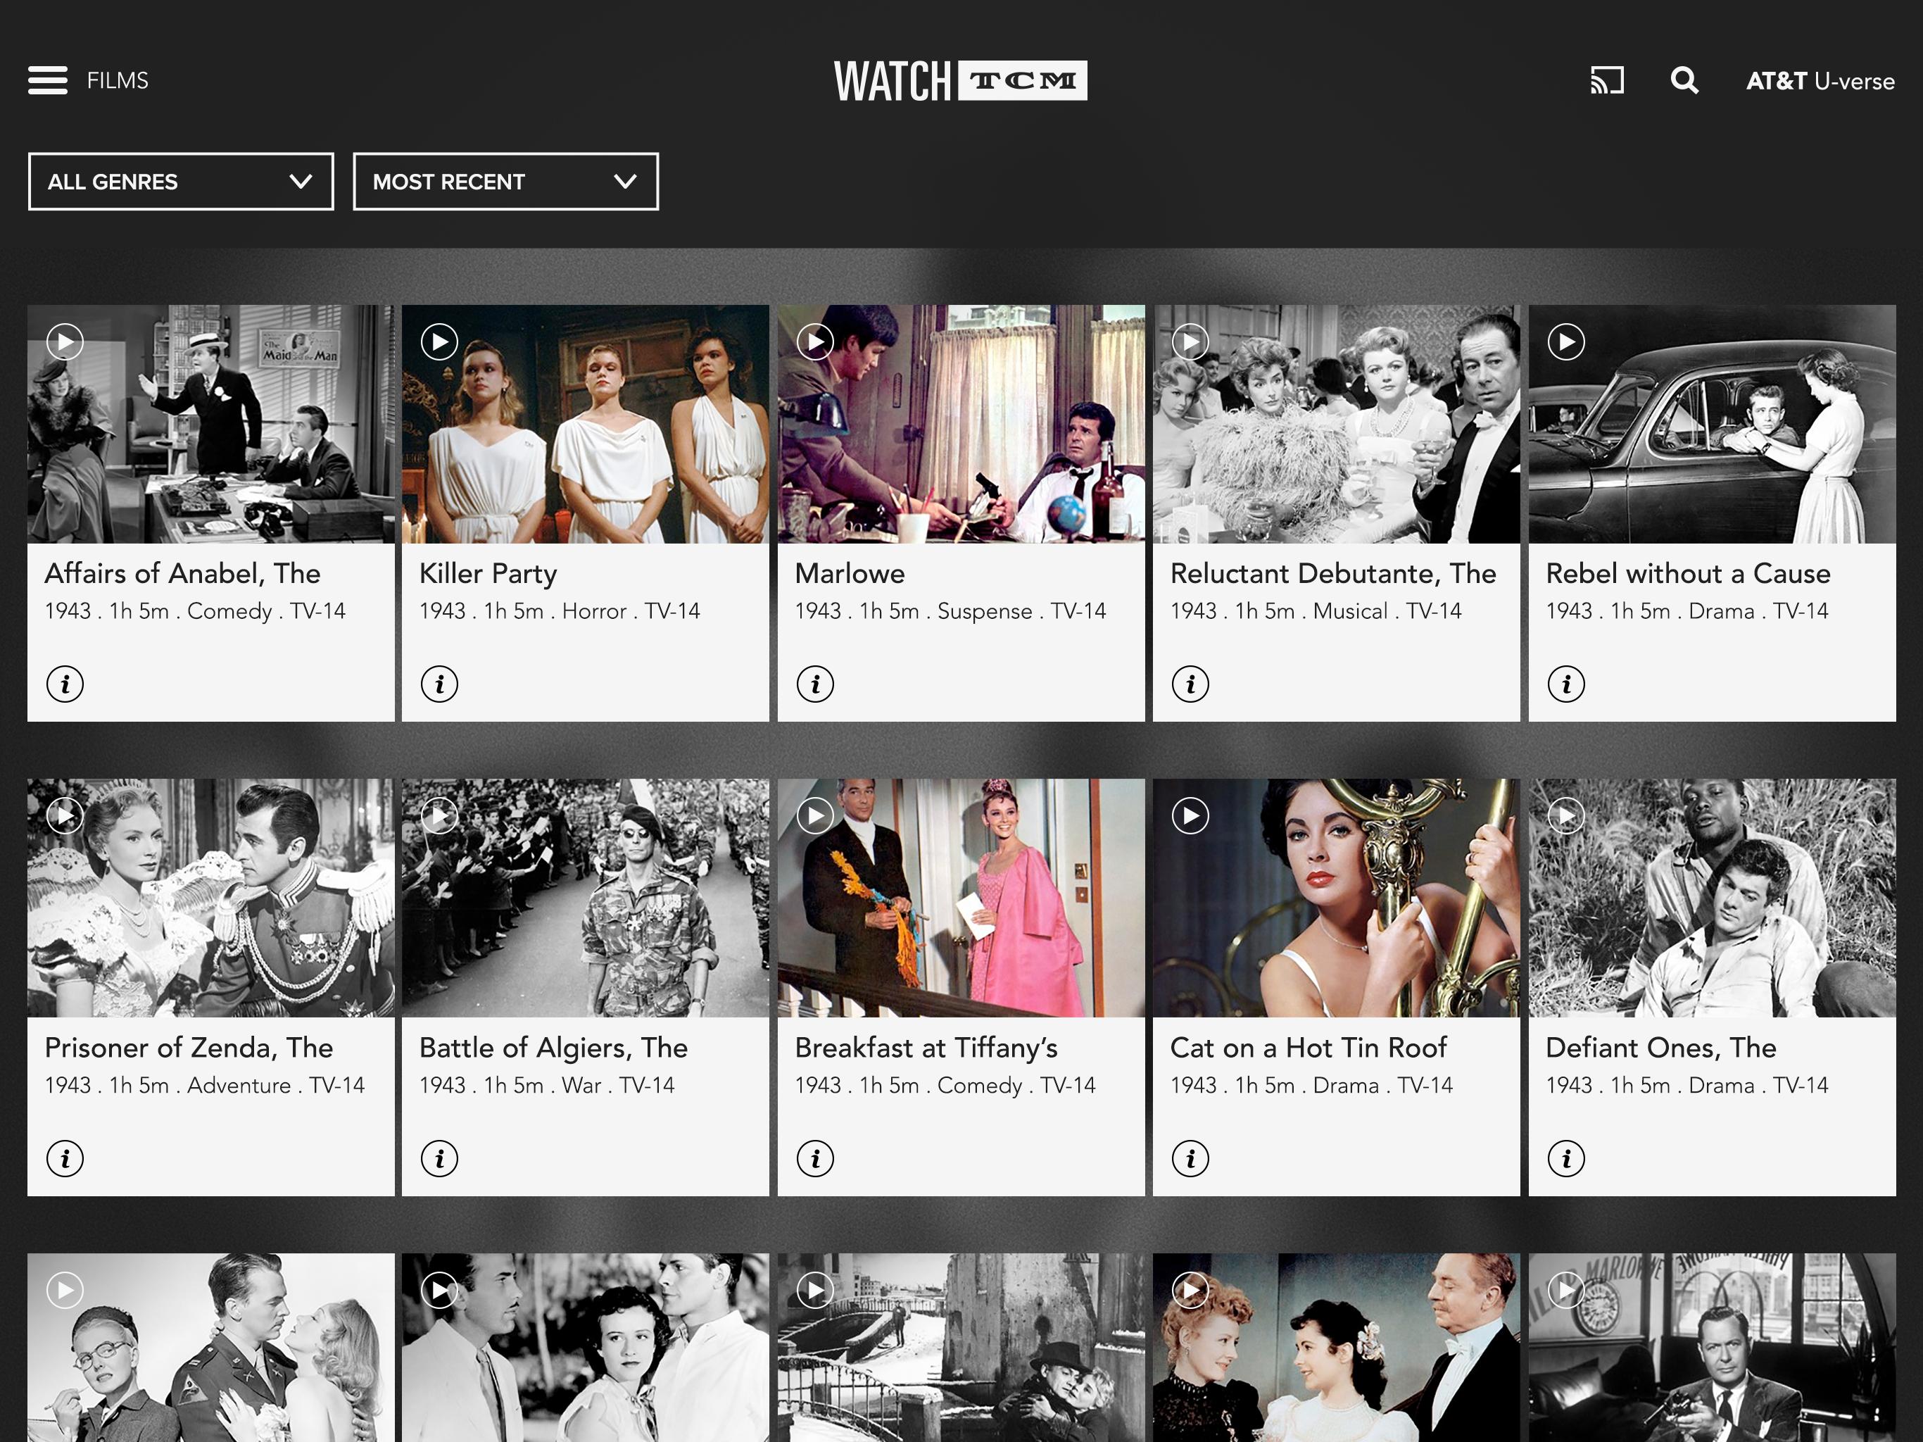Select Cat on a Hot Tin Roof thumbnail

tap(1336, 898)
